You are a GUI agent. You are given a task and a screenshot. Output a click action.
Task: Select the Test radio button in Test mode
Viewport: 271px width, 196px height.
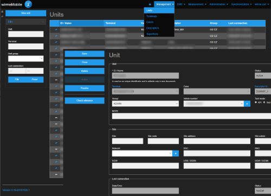[x=264, y=103]
